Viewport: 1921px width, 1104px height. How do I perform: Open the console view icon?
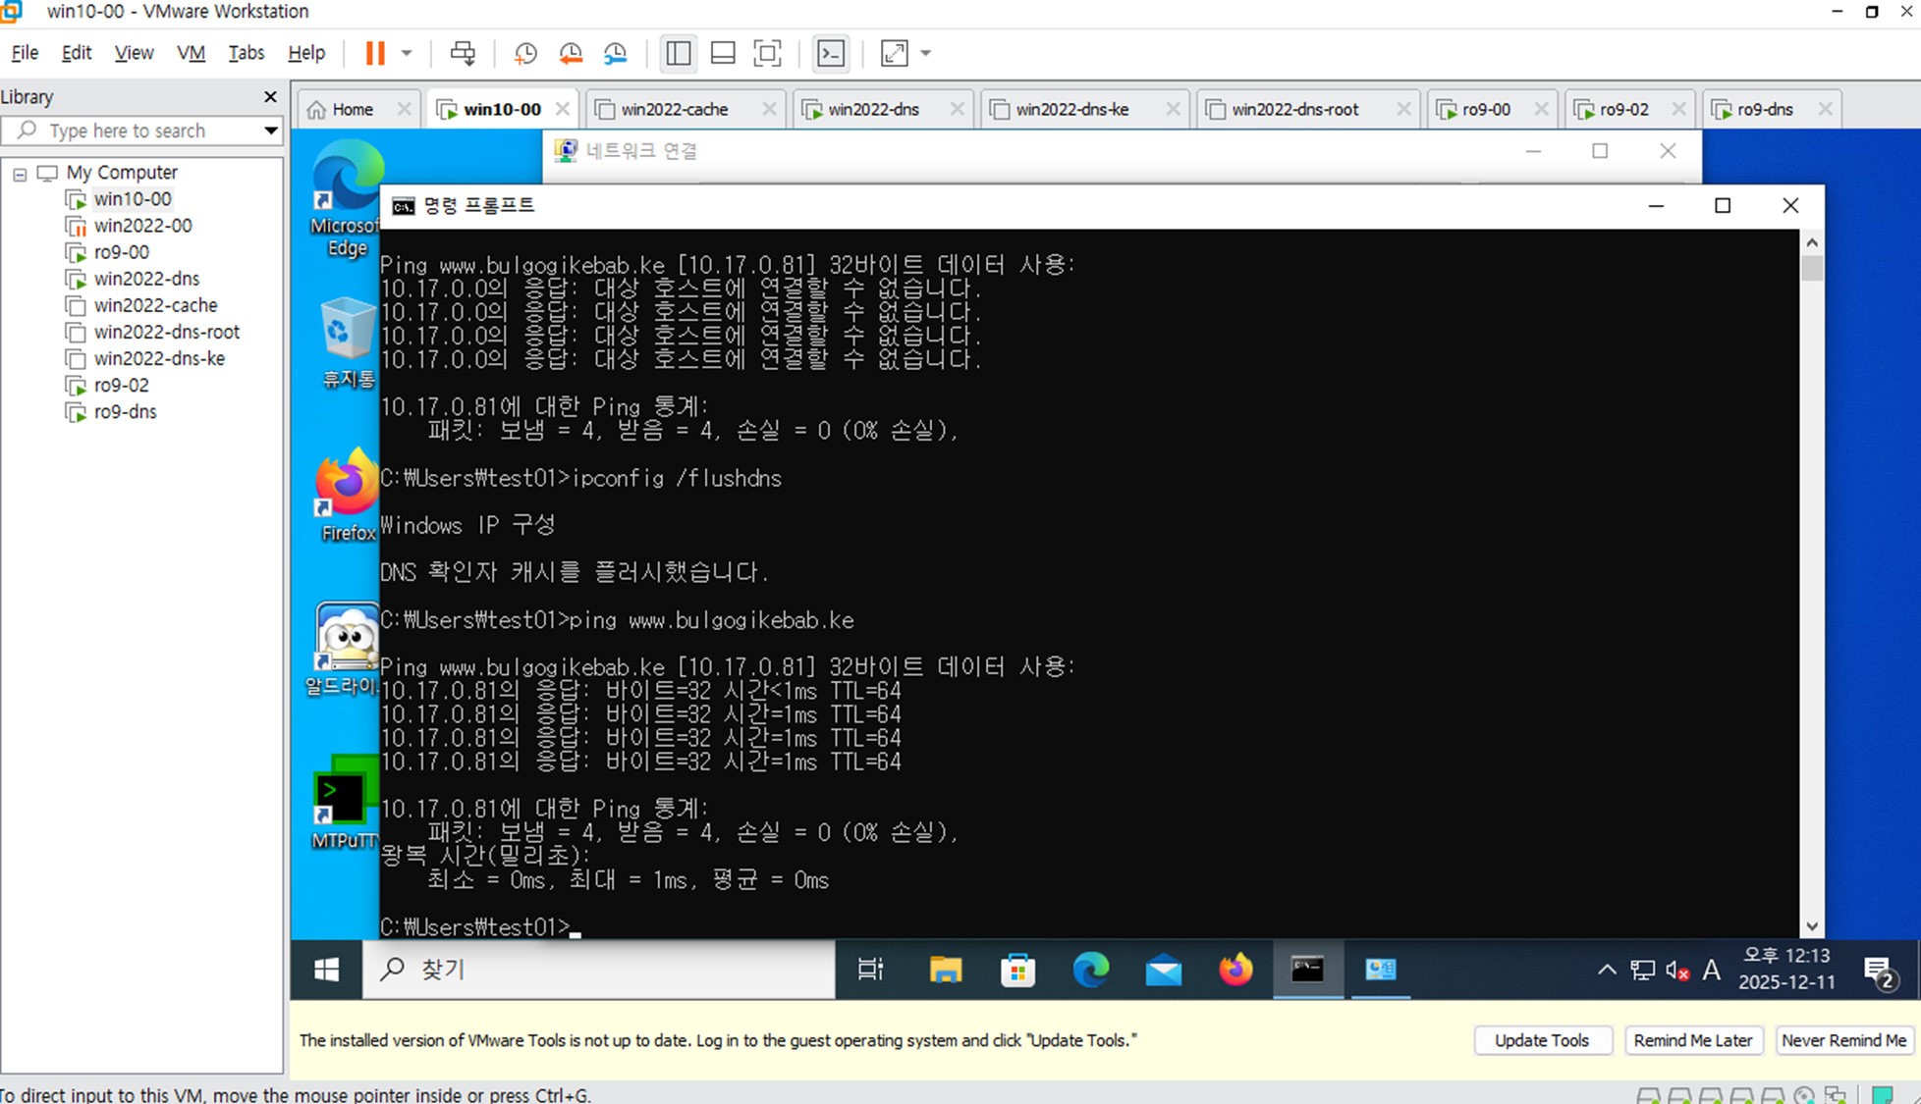coord(831,53)
